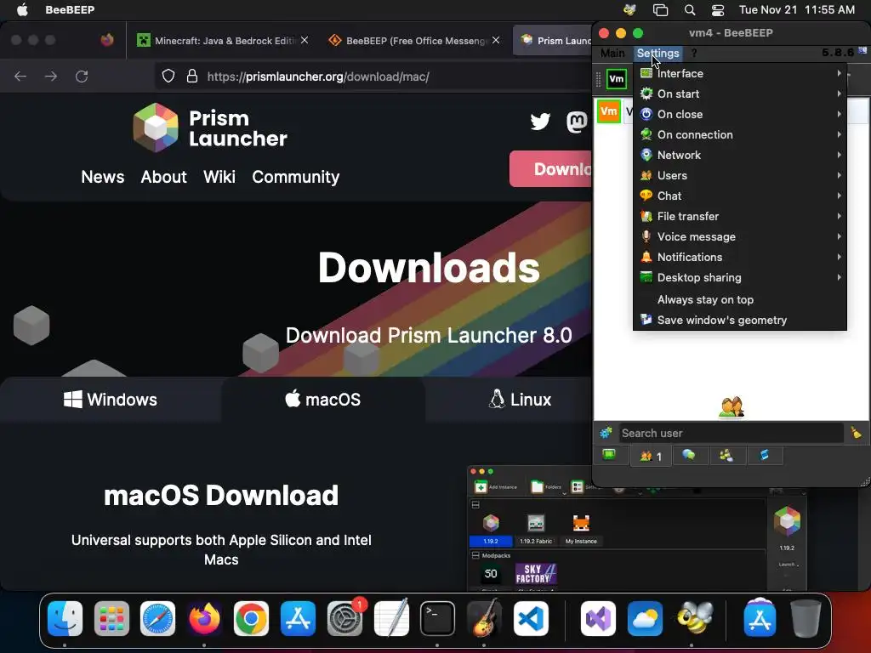Open the About page link
871x653 pixels.
pyautogui.click(x=163, y=177)
